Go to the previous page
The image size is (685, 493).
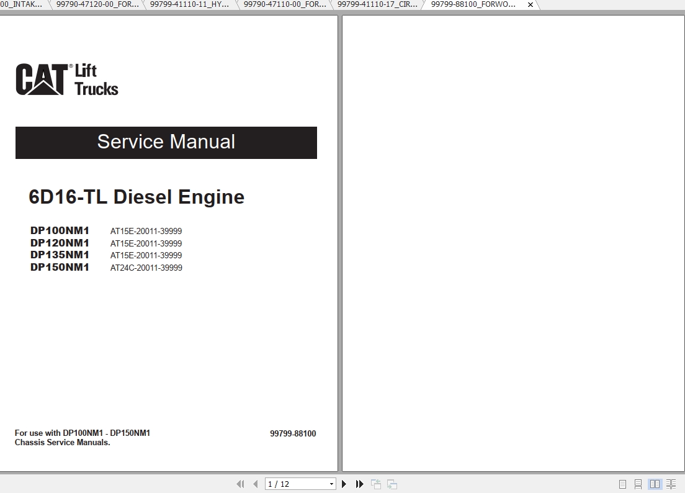(x=254, y=484)
